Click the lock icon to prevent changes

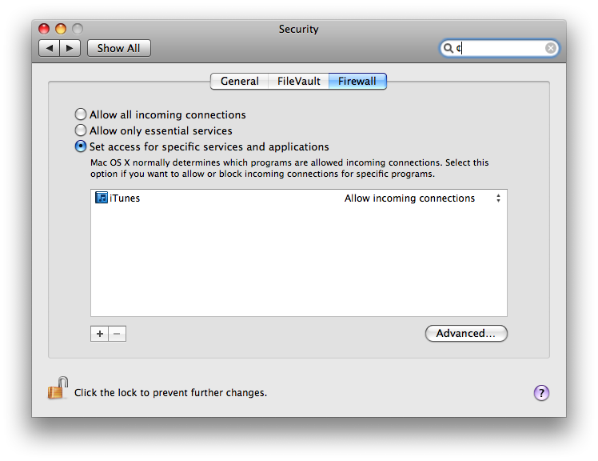click(58, 388)
